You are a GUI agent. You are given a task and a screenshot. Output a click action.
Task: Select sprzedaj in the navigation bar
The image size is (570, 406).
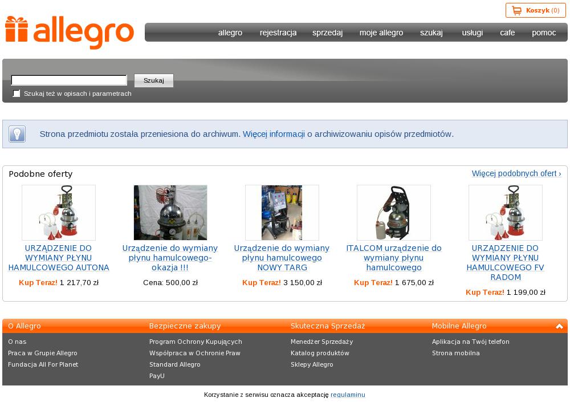(x=328, y=33)
